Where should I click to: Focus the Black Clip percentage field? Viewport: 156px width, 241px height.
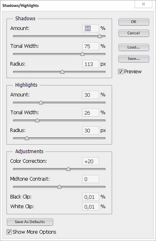click(x=91, y=197)
